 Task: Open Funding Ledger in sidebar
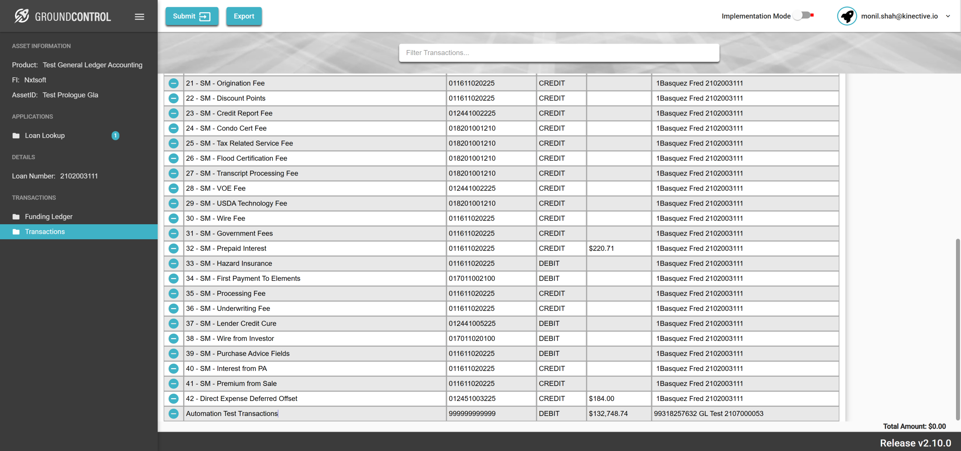[49, 216]
